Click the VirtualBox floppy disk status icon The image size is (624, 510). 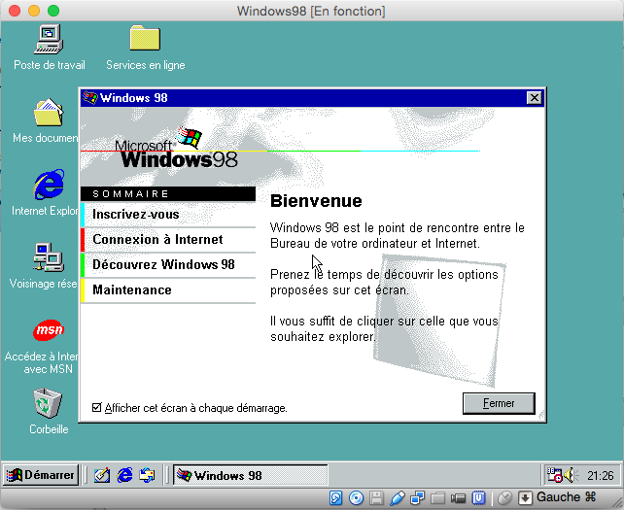(376, 497)
